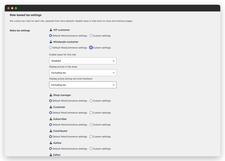
Task: Click the Wholesale customer user icon
Action: pyautogui.click(x=51, y=42)
